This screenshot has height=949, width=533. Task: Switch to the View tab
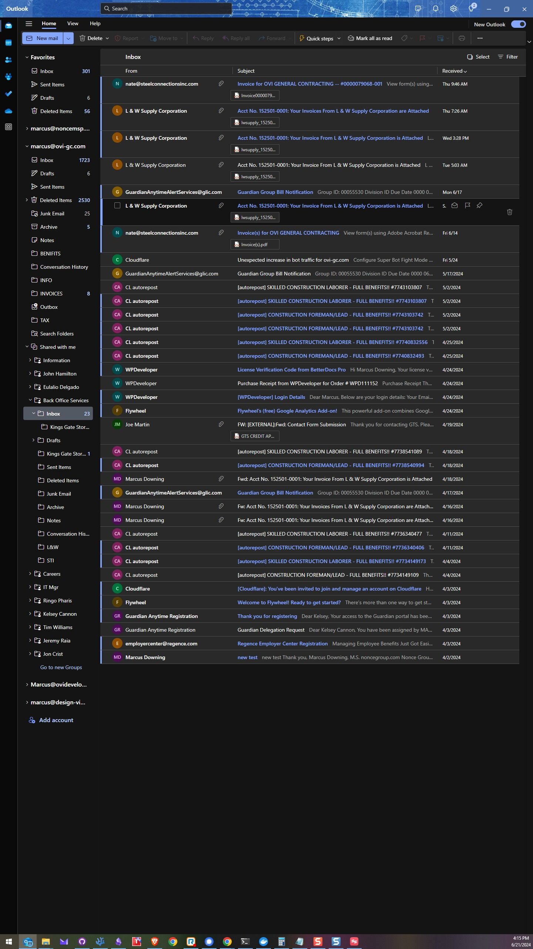(73, 23)
